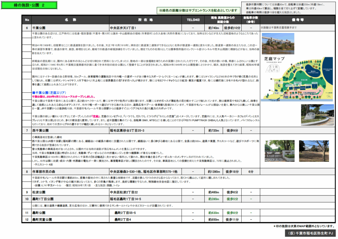Click the pink renewal notice about 2024年4月
338x239 pixels.
tap(64, 96)
